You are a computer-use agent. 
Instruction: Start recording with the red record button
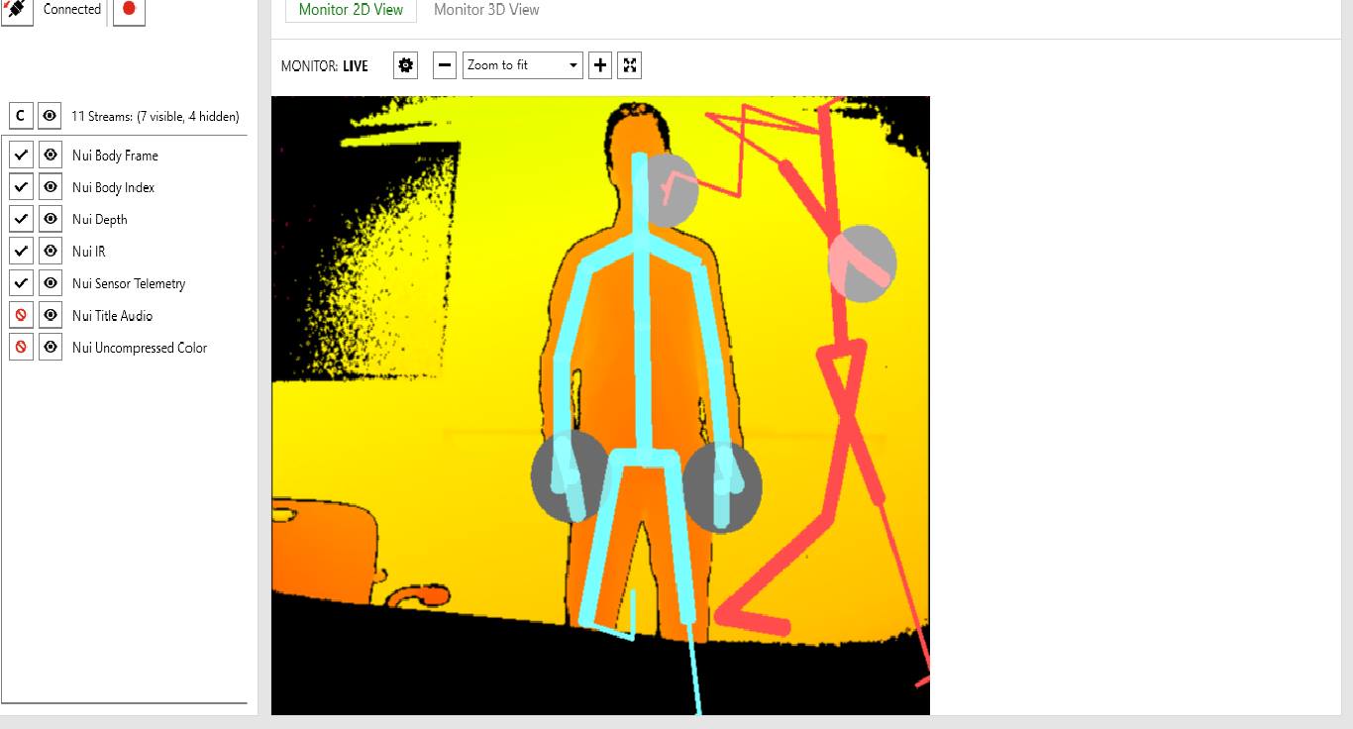pos(129,10)
